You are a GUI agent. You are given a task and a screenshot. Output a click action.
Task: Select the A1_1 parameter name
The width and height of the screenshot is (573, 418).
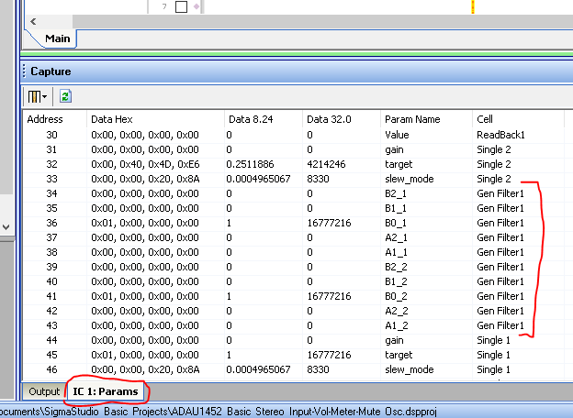[x=396, y=252]
